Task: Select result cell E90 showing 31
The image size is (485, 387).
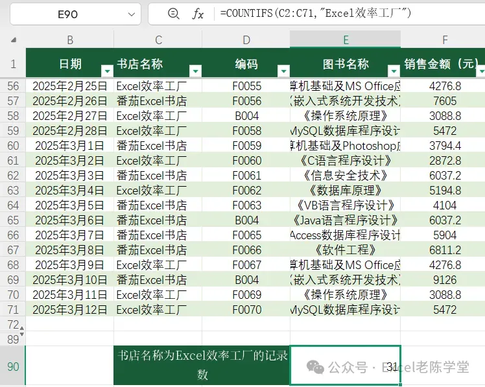Action: click(345, 366)
